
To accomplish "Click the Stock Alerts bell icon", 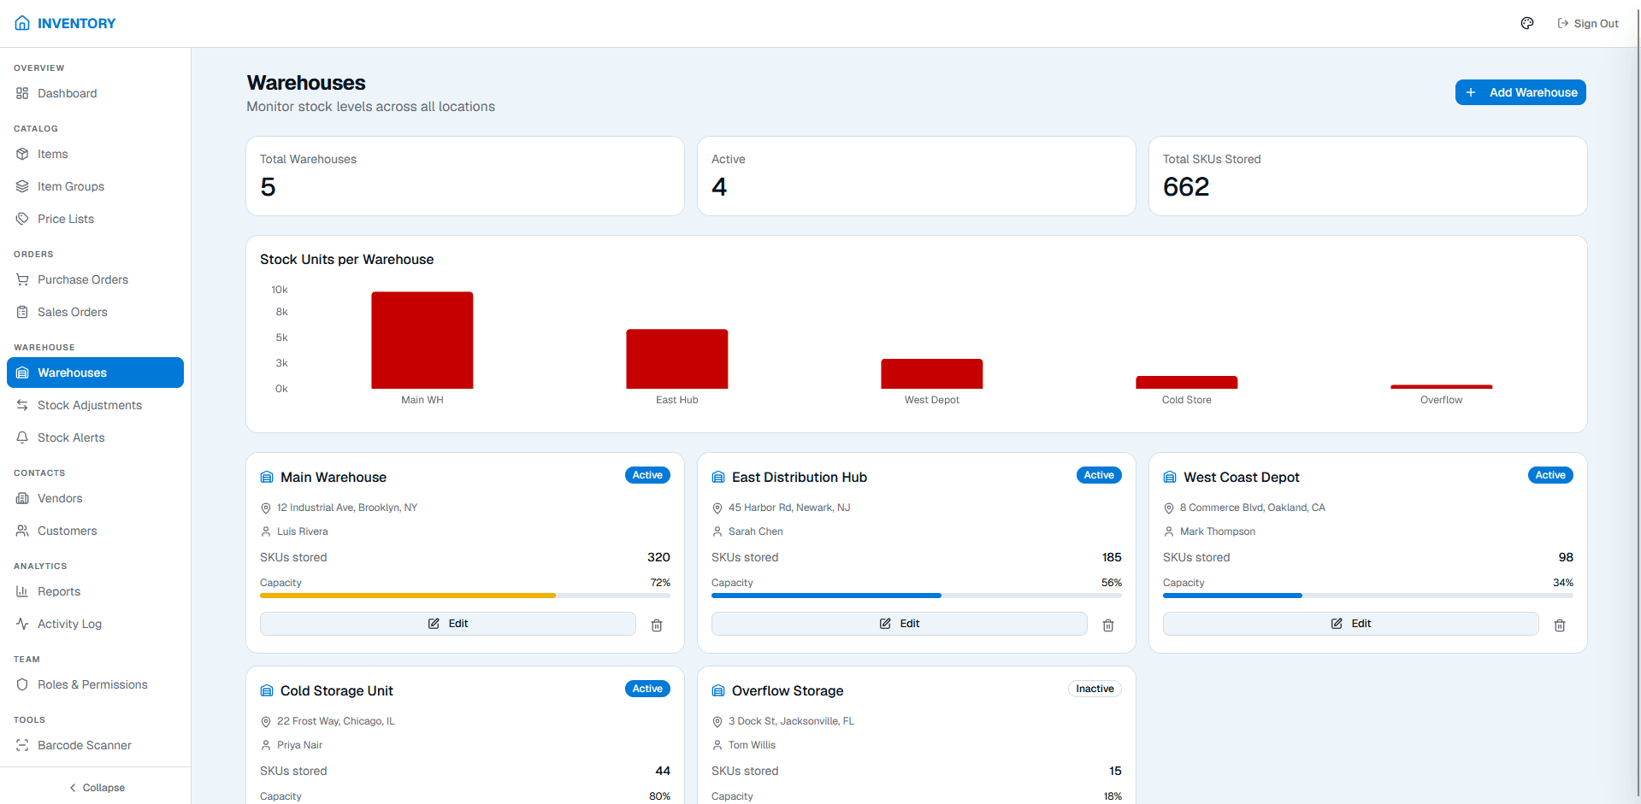I will pos(22,437).
